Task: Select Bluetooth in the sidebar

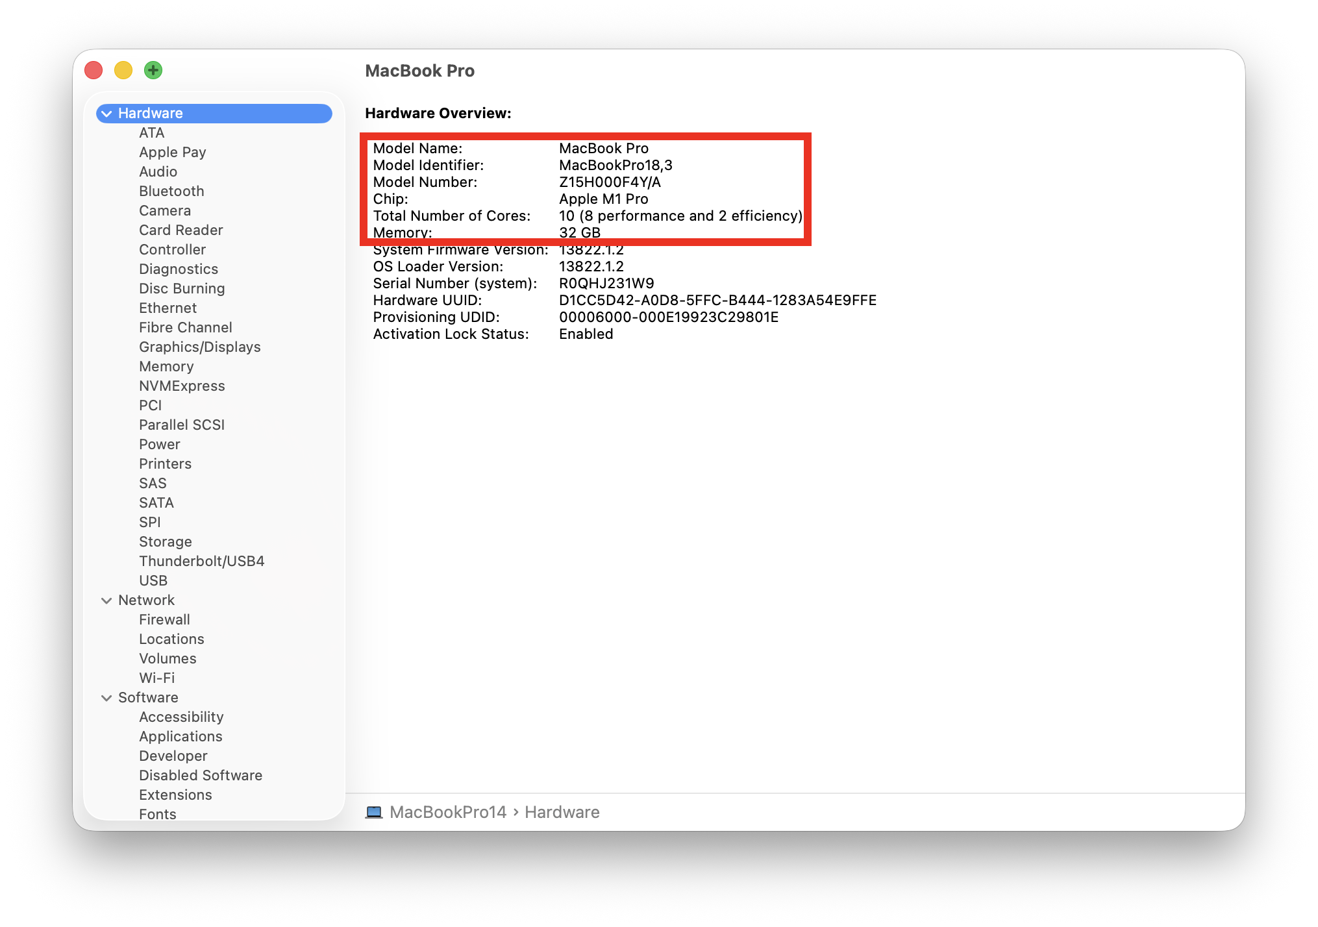Action: click(171, 191)
